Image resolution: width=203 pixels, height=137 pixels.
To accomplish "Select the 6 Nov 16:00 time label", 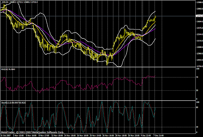I will click(x=31, y=136).
